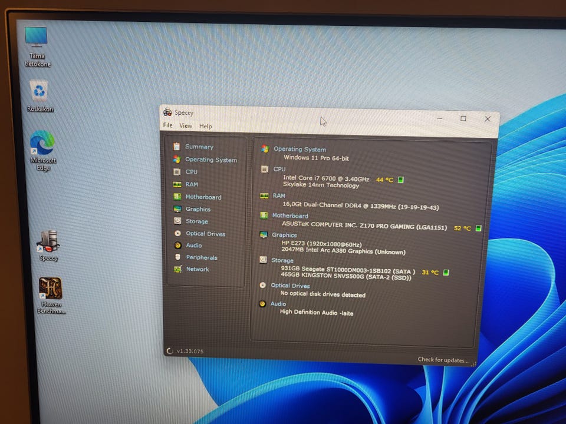View Peripherals page from sidebar
This screenshot has width=566, height=424.
click(x=202, y=257)
